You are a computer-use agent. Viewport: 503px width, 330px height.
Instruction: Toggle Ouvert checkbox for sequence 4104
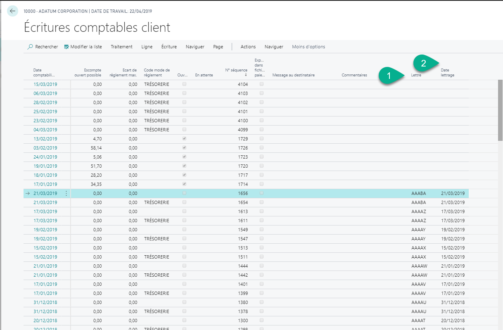pos(184,84)
